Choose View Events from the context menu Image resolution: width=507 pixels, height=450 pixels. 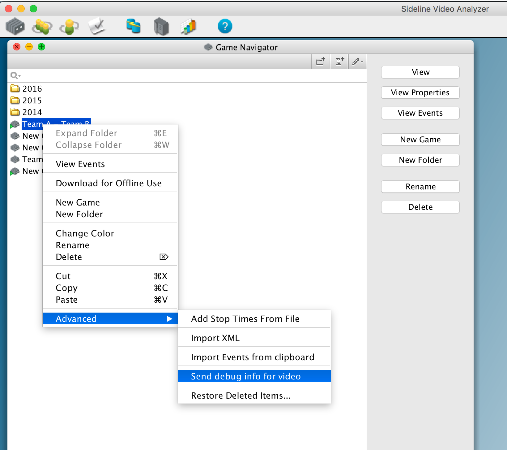point(110,164)
